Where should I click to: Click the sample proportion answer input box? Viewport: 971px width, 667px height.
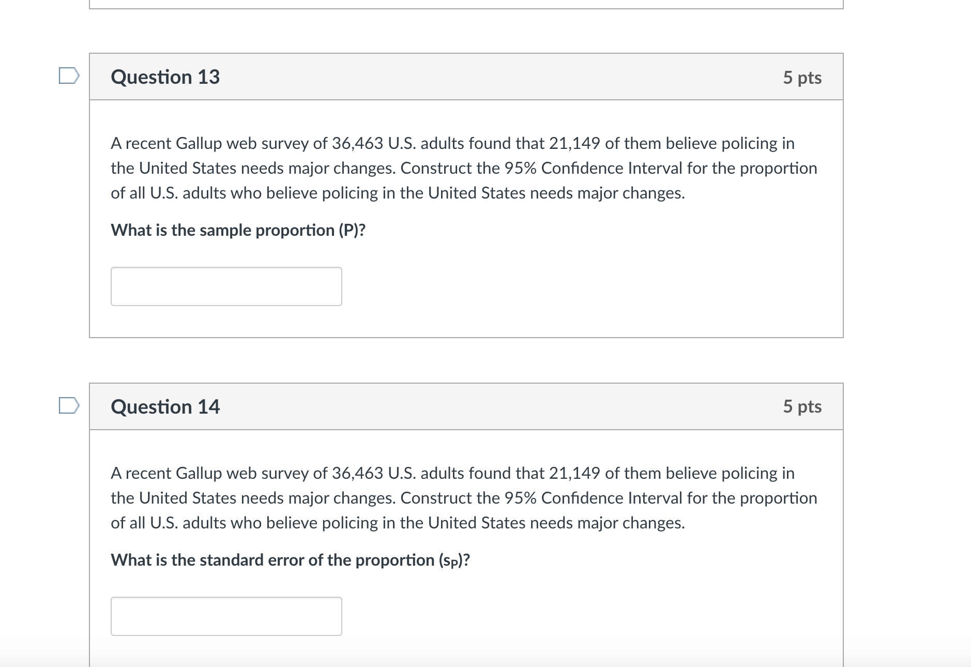point(226,286)
